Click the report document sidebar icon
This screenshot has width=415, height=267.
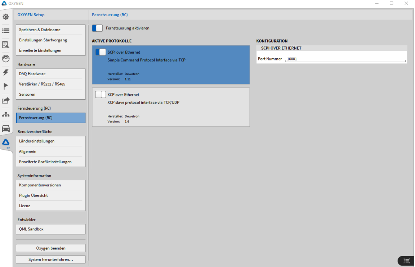(x=6, y=45)
